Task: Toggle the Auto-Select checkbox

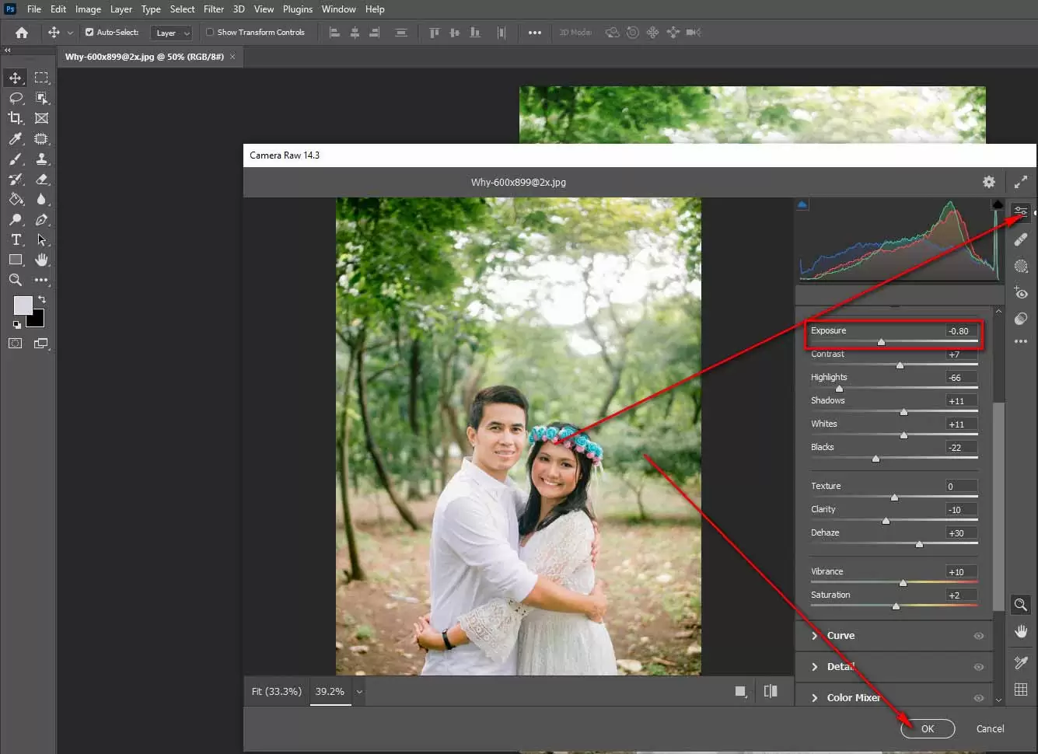Action: tap(89, 33)
